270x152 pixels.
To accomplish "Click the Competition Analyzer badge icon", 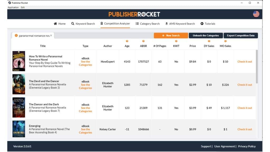I will [x=102, y=23].
